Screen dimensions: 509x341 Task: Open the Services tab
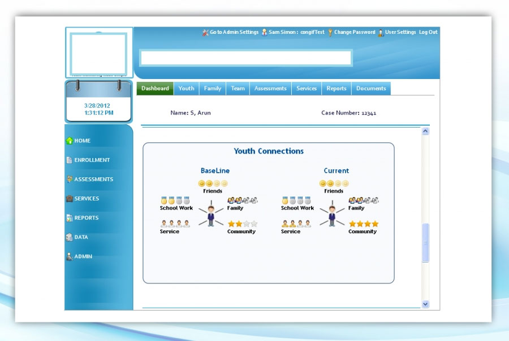[x=307, y=89]
